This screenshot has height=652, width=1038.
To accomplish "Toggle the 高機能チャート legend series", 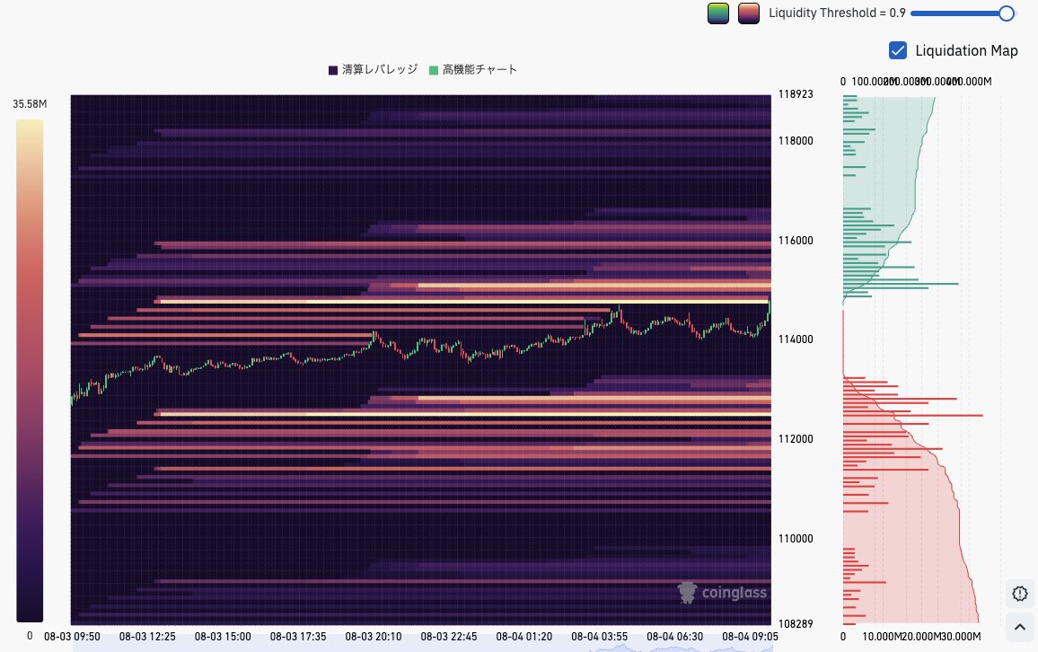I will pos(473,69).
